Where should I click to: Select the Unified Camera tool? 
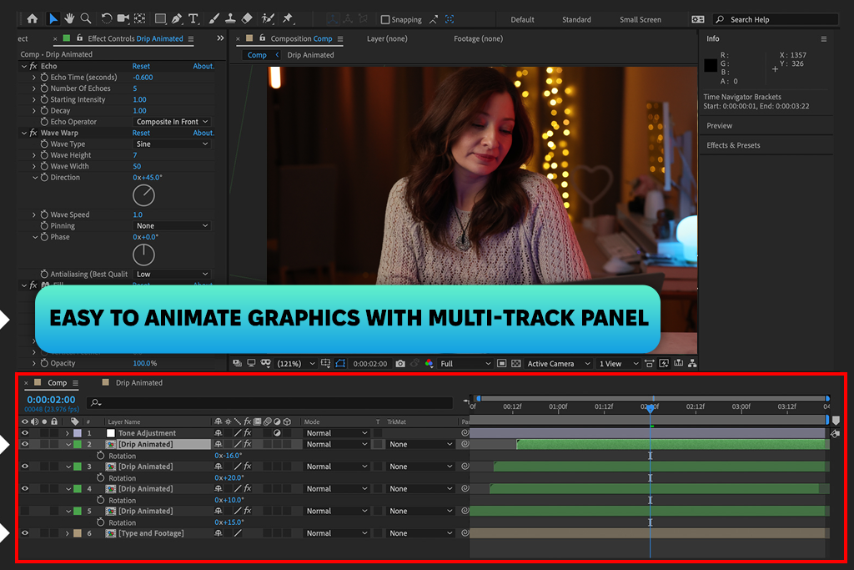click(x=123, y=18)
